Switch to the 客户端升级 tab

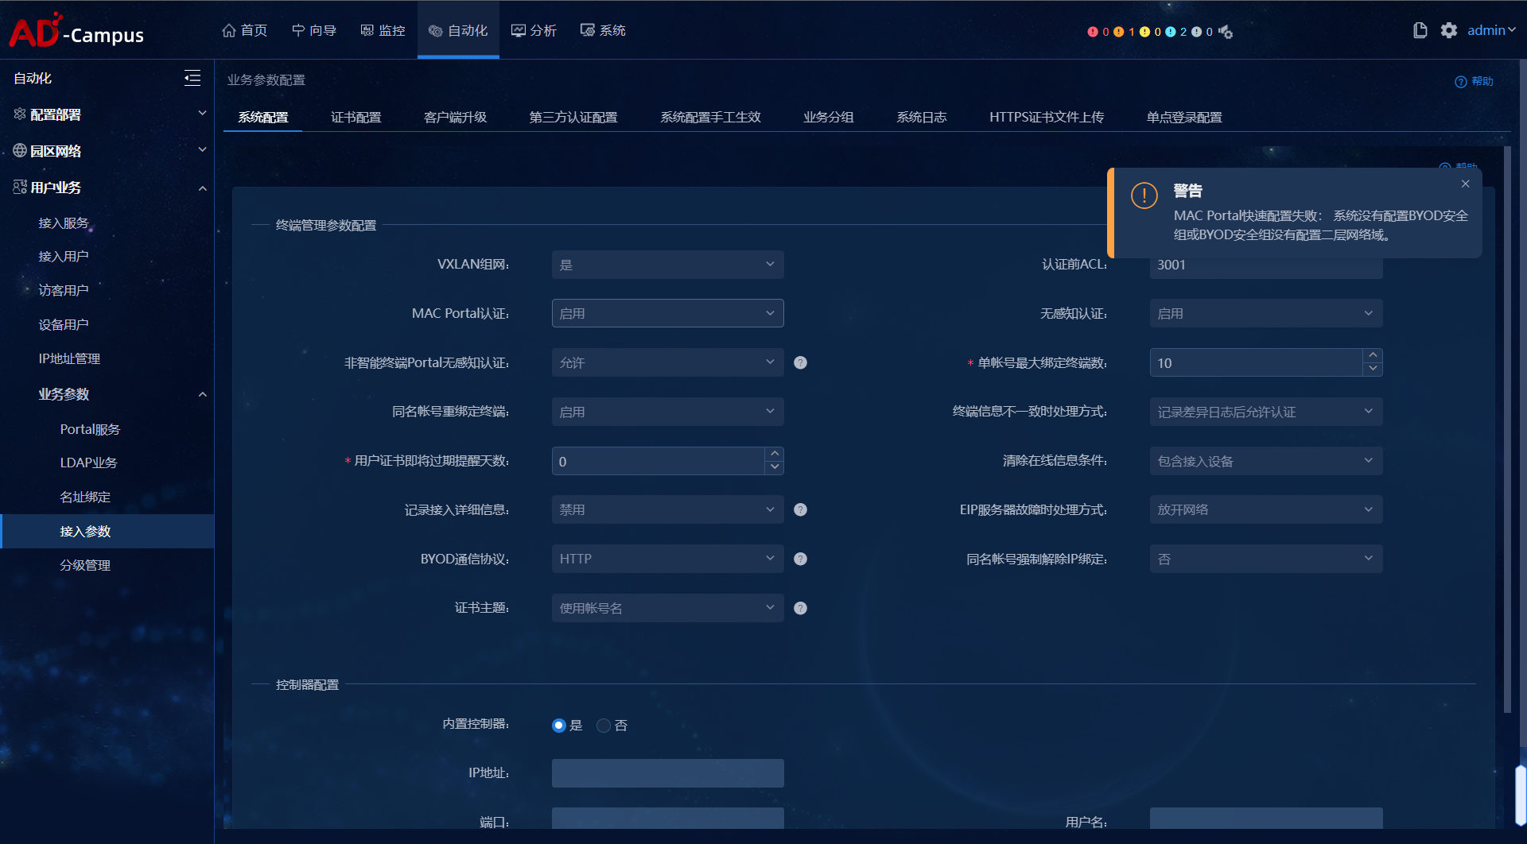[455, 118]
